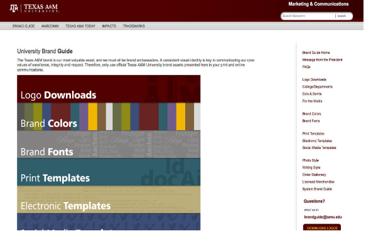Open Electronic Templates sidebar link
Viewport: 366px width, 246px height.
pos(317,141)
